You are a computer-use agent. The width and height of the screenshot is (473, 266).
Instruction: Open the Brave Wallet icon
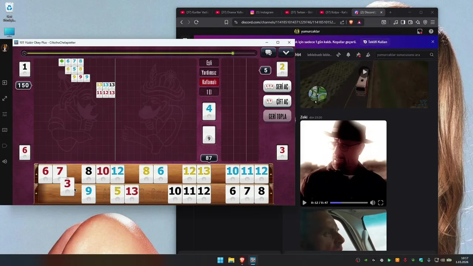pyautogui.click(x=410, y=22)
